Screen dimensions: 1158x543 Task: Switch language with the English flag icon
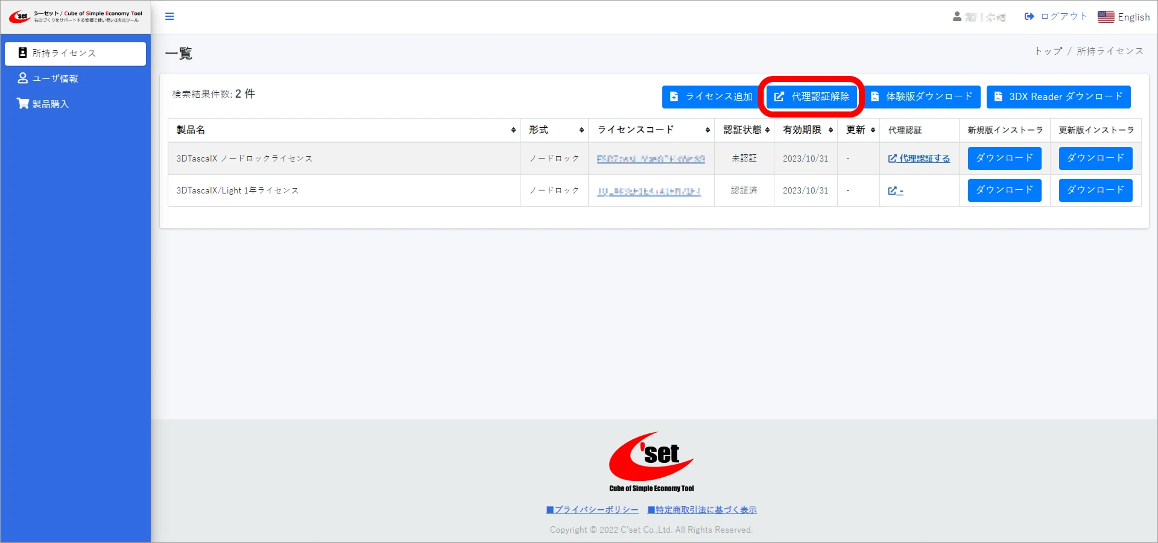(x=1106, y=17)
